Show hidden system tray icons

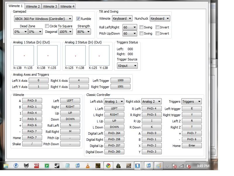(x=167, y=166)
